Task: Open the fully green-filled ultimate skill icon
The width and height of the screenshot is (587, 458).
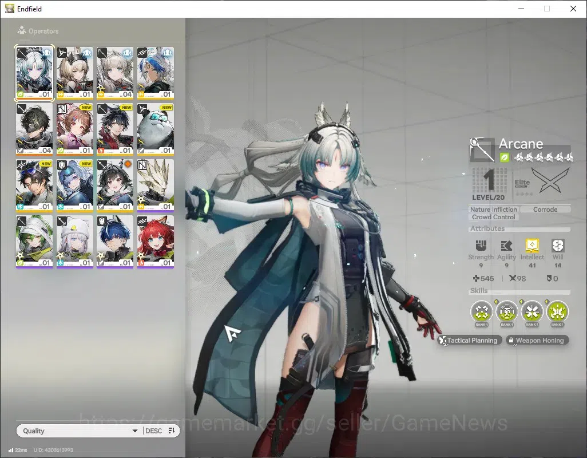Action: (557, 311)
